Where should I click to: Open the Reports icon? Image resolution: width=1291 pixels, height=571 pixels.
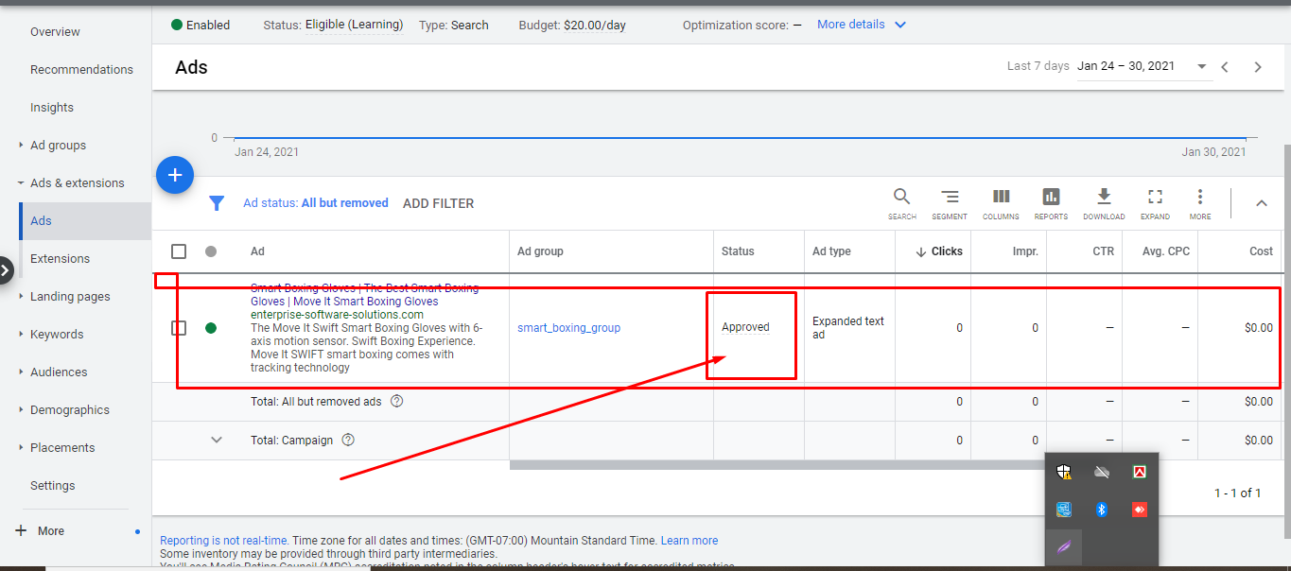1051,198
